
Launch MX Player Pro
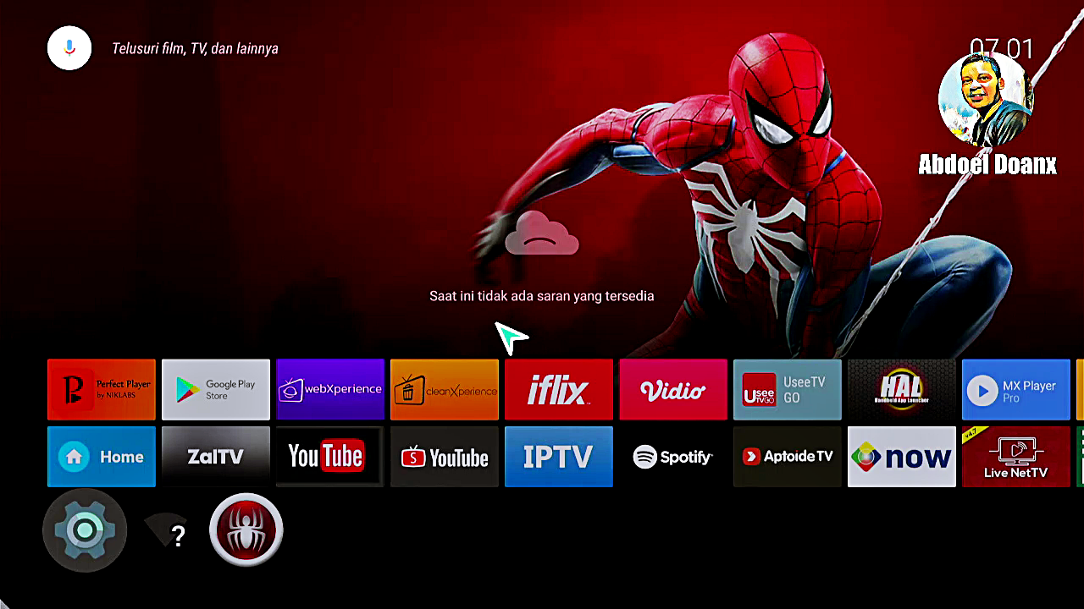click(x=1016, y=390)
